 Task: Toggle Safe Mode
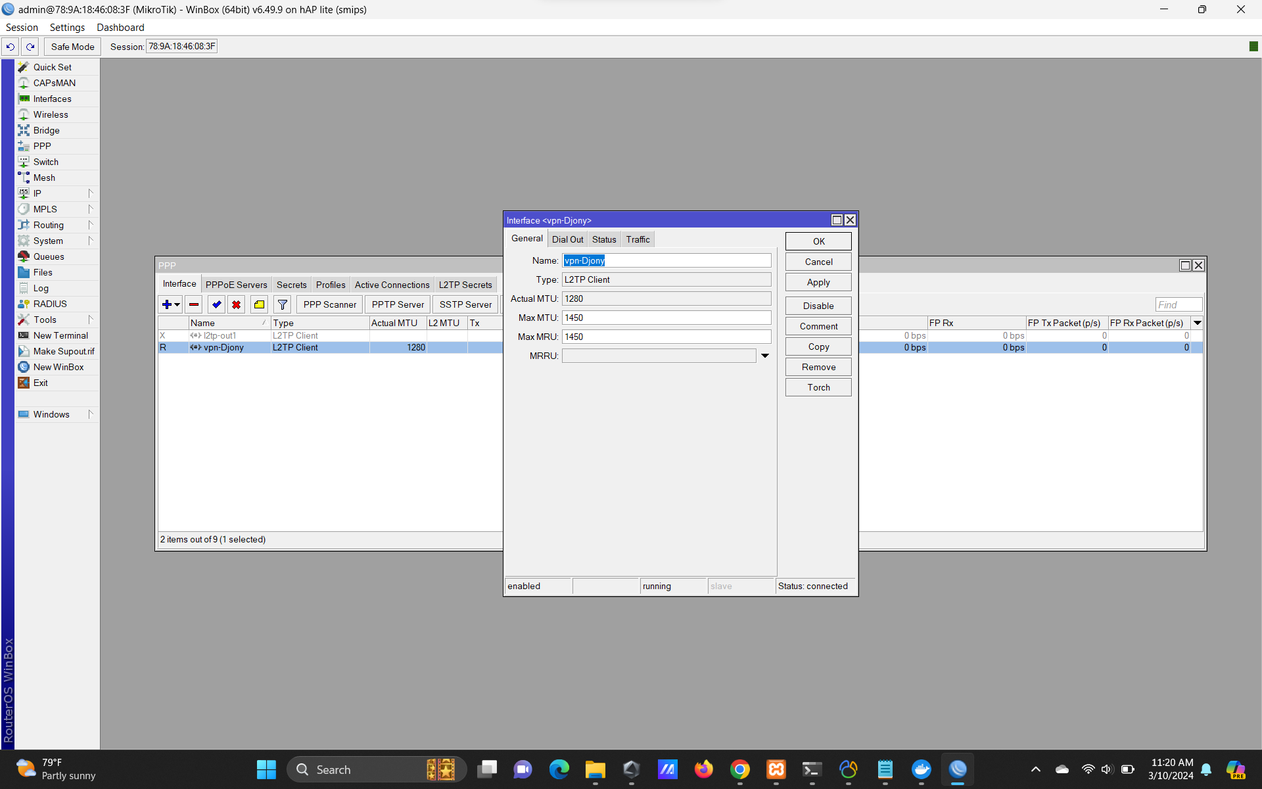point(73,47)
